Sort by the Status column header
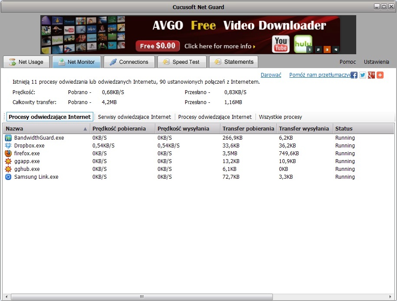 click(x=363, y=129)
